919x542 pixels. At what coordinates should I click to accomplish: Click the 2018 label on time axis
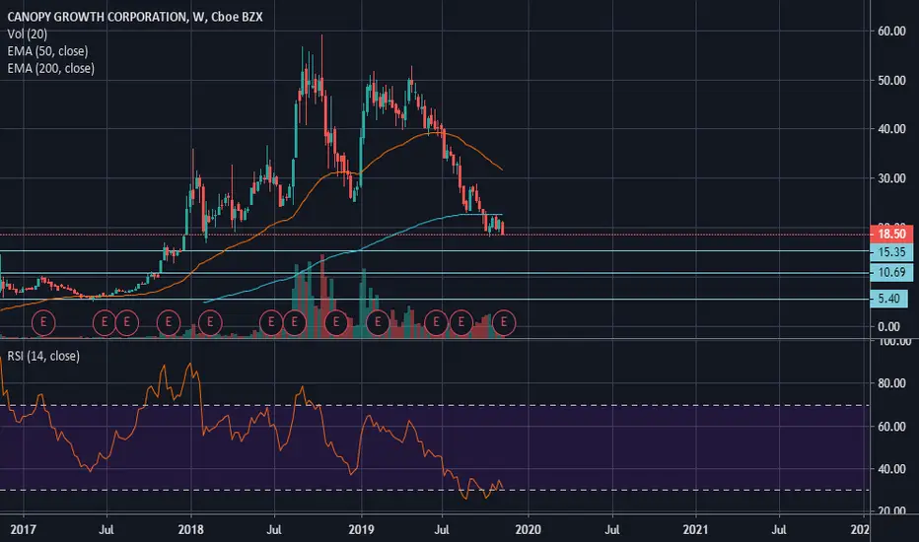[190, 530]
